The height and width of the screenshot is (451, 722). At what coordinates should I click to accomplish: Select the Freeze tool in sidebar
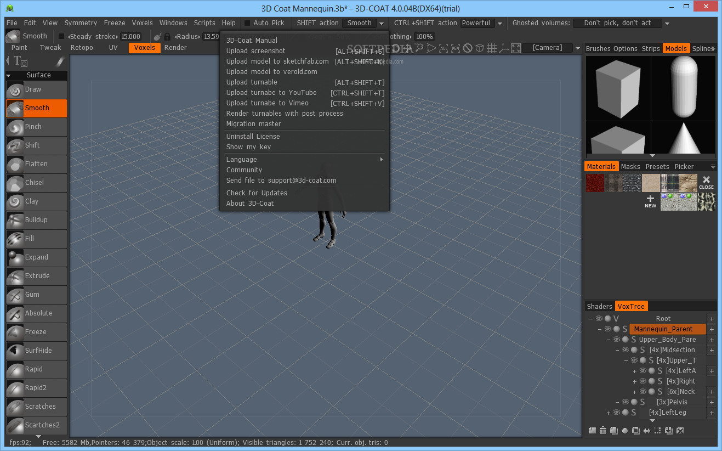36,332
